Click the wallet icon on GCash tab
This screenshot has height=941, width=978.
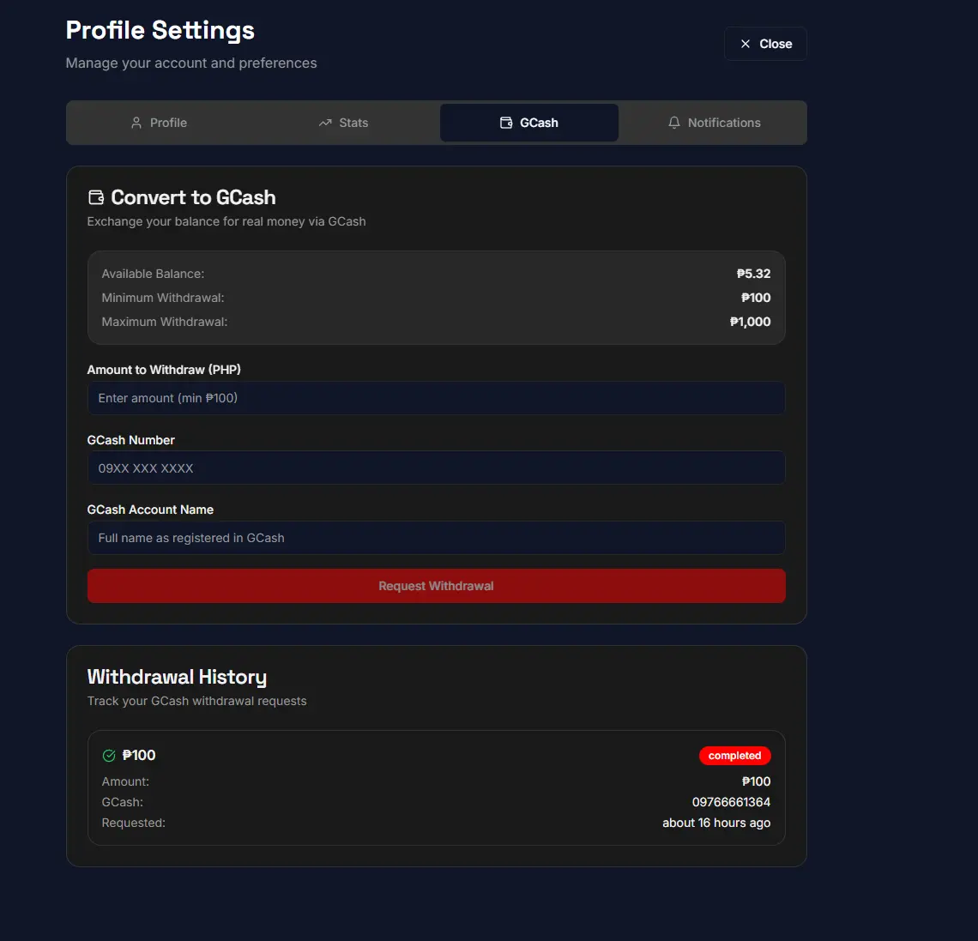[x=506, y=123]
